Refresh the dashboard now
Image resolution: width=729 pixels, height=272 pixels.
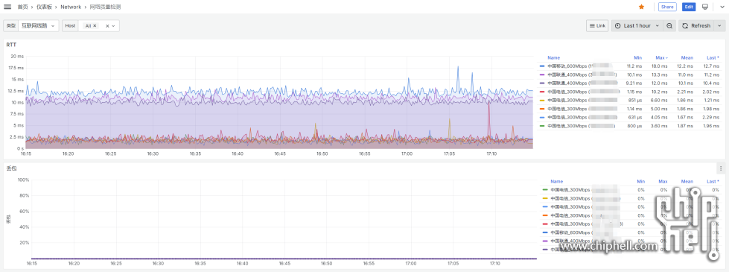point(695,26)
